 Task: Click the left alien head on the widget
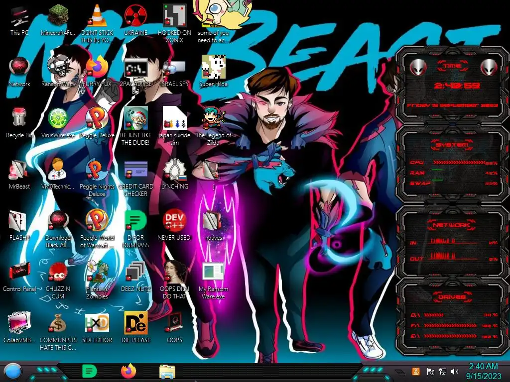point(418,68)
